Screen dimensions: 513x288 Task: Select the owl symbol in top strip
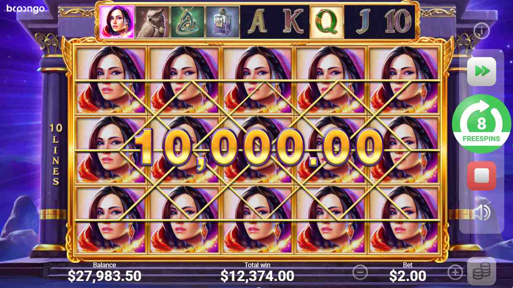click(x=152, y=22)
